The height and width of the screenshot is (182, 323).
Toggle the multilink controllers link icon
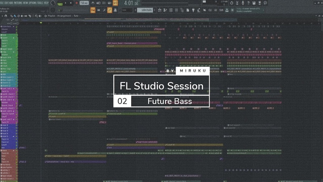(x=109, y=10)
